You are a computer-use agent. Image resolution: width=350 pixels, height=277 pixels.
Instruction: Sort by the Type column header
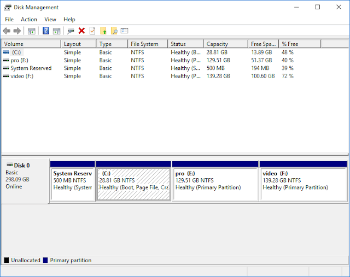pos(112,44)
